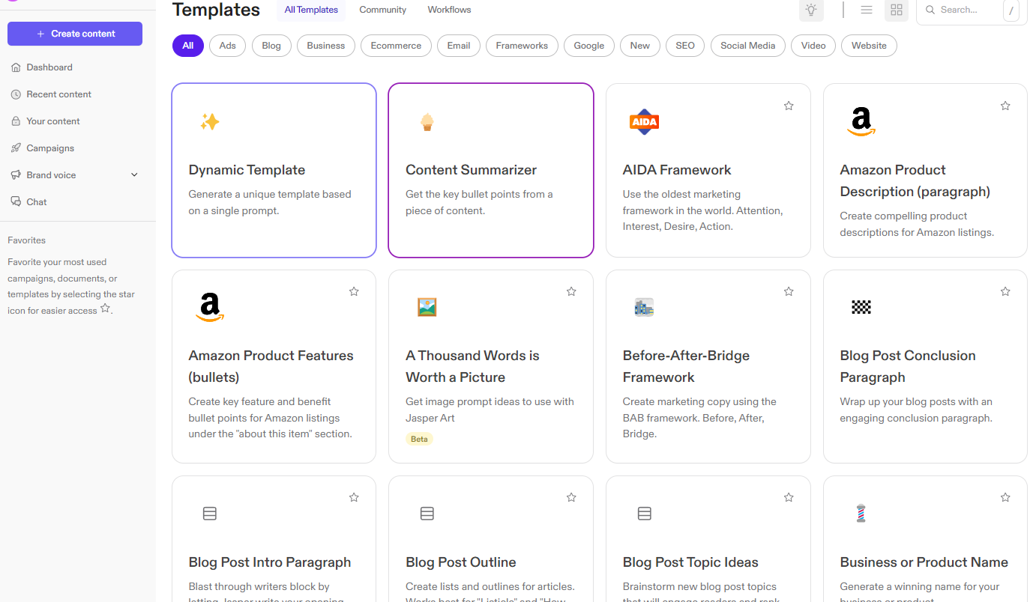Open Recent content link text
Image resolution: width=1030 pixels, height=602 pixels.
click(59, 94)
